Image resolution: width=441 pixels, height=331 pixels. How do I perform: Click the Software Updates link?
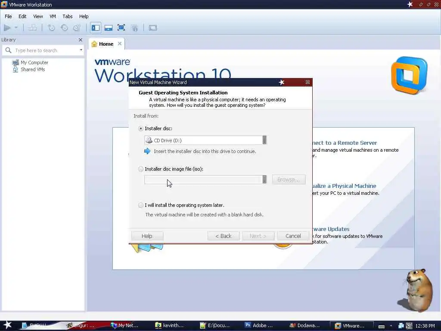(x=331, y=229)
